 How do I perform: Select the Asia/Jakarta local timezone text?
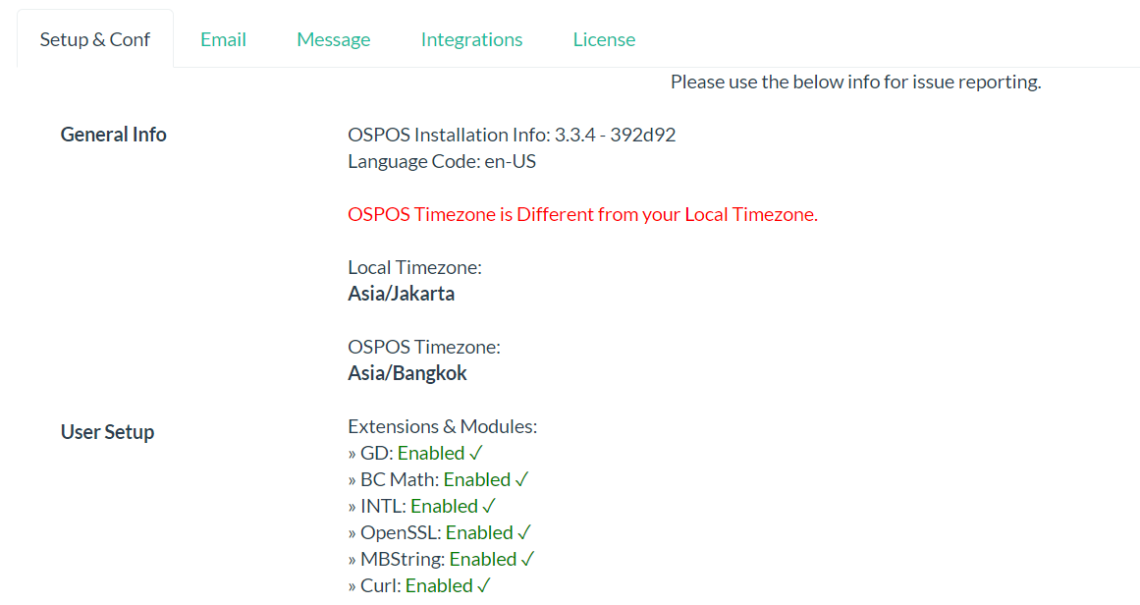point(401,293)
